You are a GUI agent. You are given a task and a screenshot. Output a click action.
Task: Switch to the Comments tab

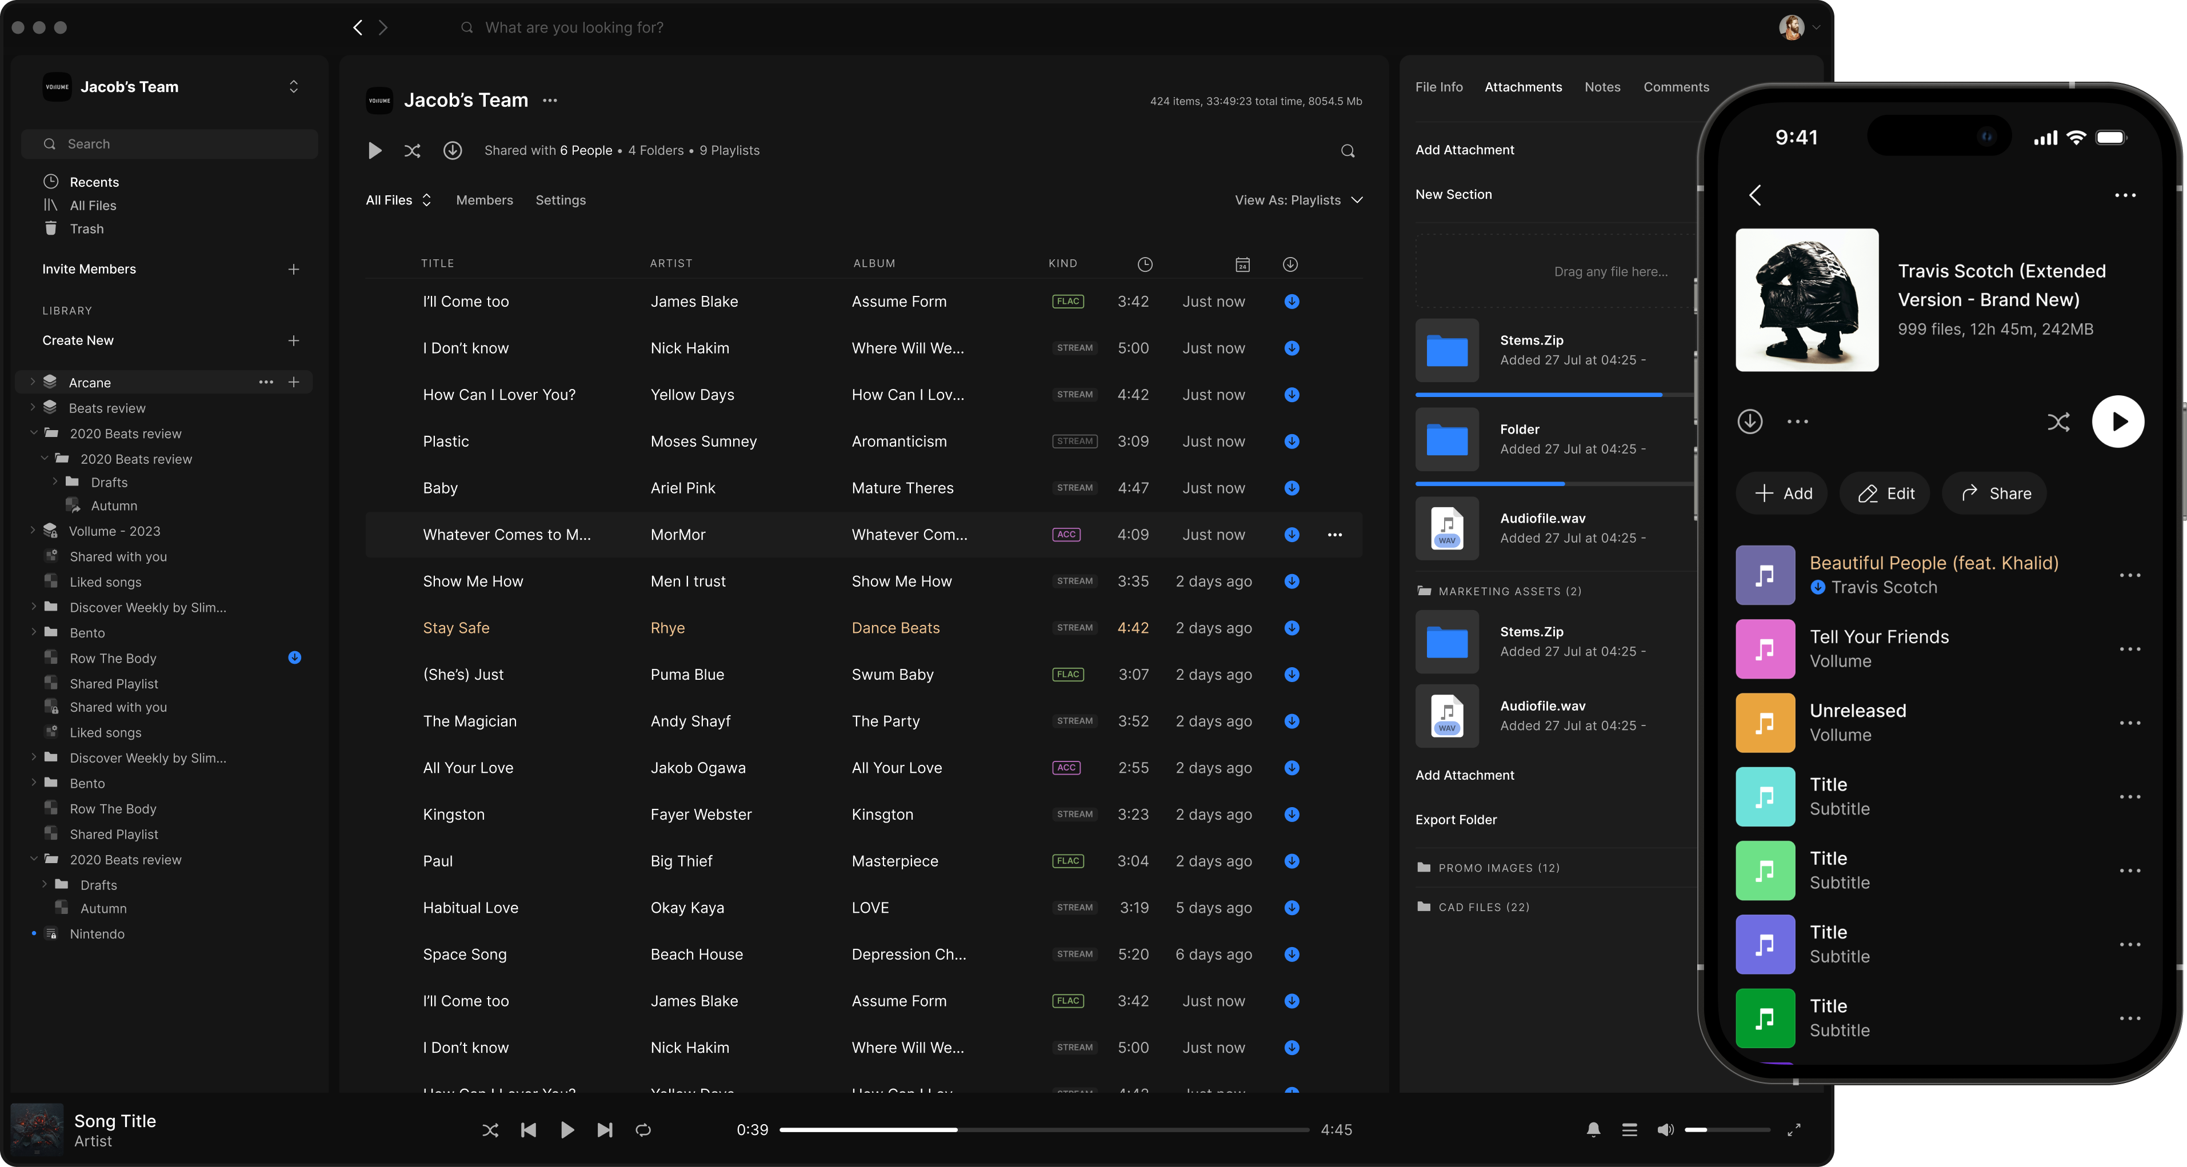coord(1676,87)
